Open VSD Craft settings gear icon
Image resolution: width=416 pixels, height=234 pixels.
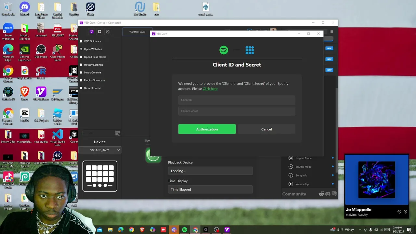(x=108, y=32)
